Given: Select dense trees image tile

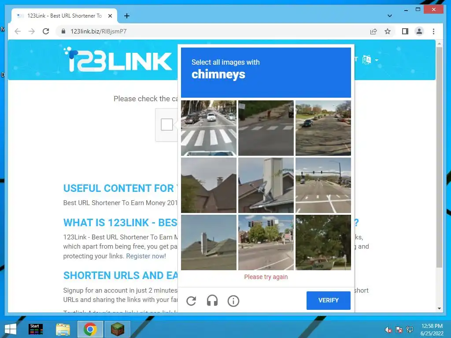Looking at the screenshot, I should pos(323,242).
